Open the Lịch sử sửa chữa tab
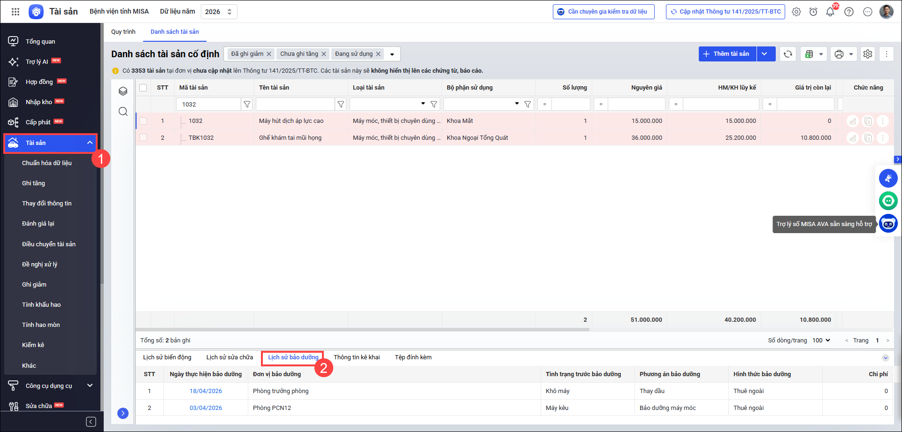 click(229, 357)
